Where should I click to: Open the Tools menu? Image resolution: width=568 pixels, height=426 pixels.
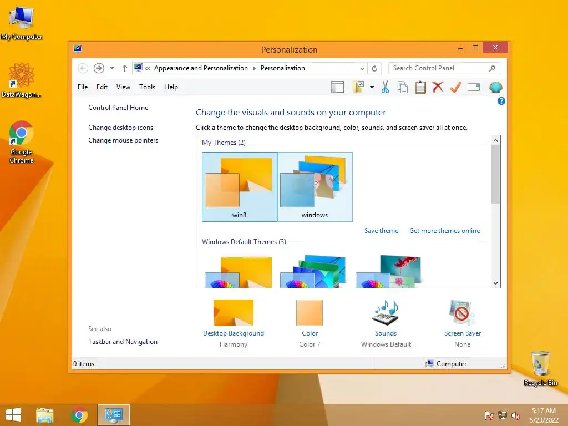point(147,87)
